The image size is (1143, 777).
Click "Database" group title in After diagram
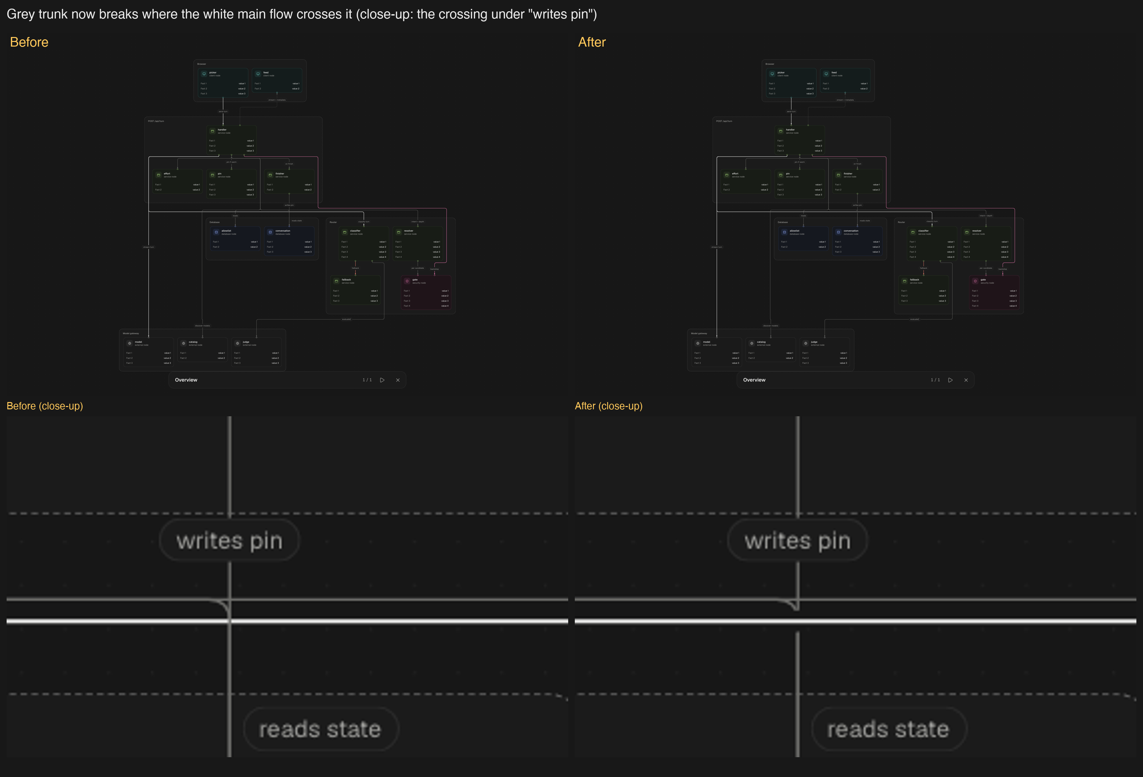click(x=783, y=222)
